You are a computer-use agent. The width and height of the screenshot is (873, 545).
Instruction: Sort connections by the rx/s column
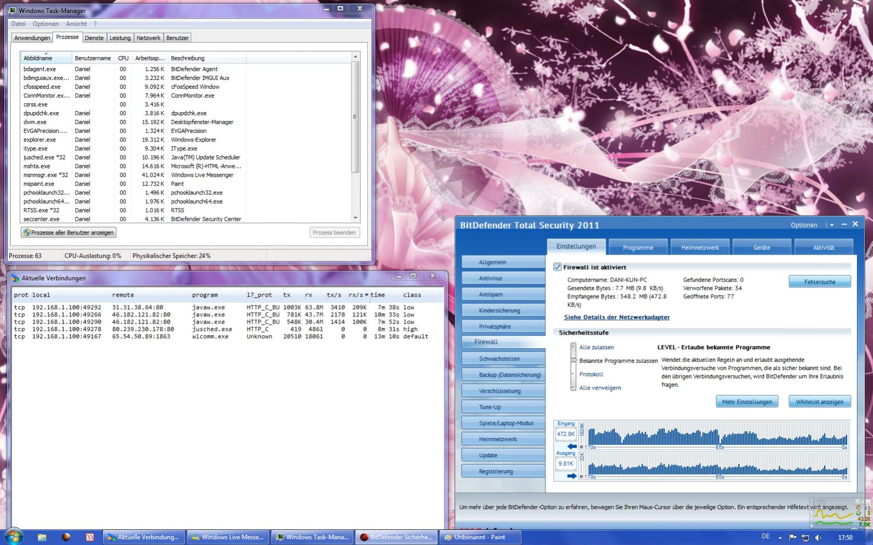pos(358,295)
